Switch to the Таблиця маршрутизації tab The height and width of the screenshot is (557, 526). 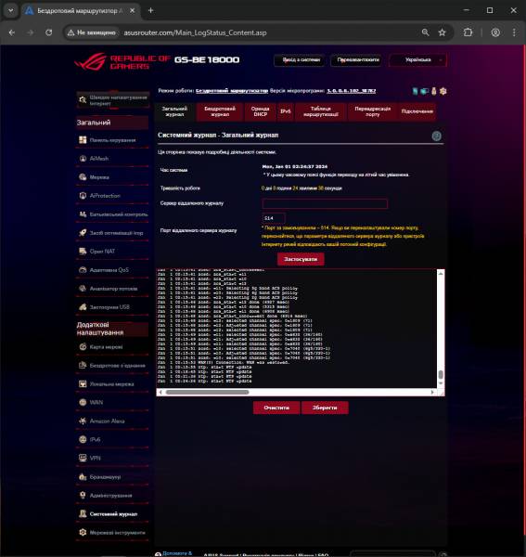coord(321,111)
